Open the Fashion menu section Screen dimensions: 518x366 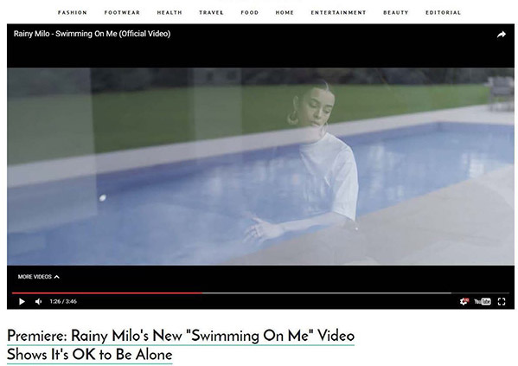coord(73,13)
